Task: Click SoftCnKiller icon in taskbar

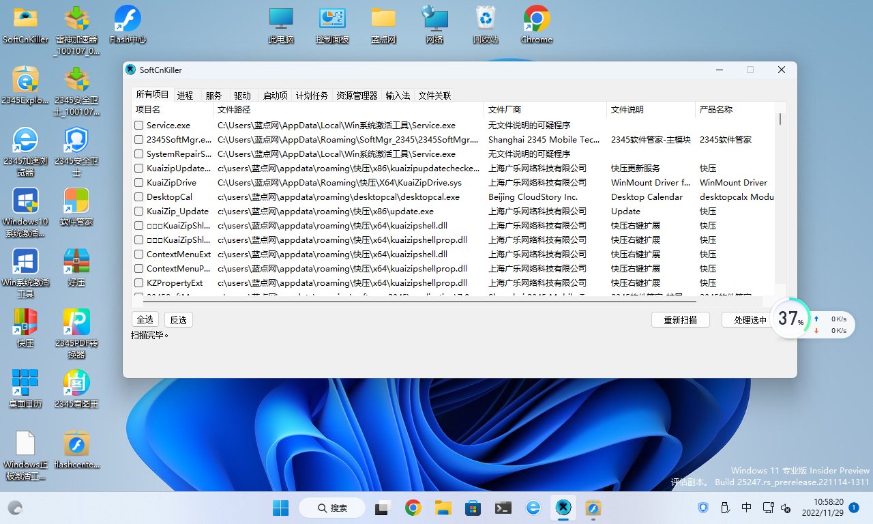Action: [563, 508]
